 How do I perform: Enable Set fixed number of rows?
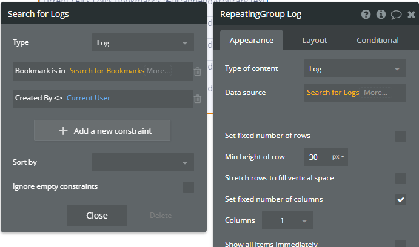tap(401, 136)
